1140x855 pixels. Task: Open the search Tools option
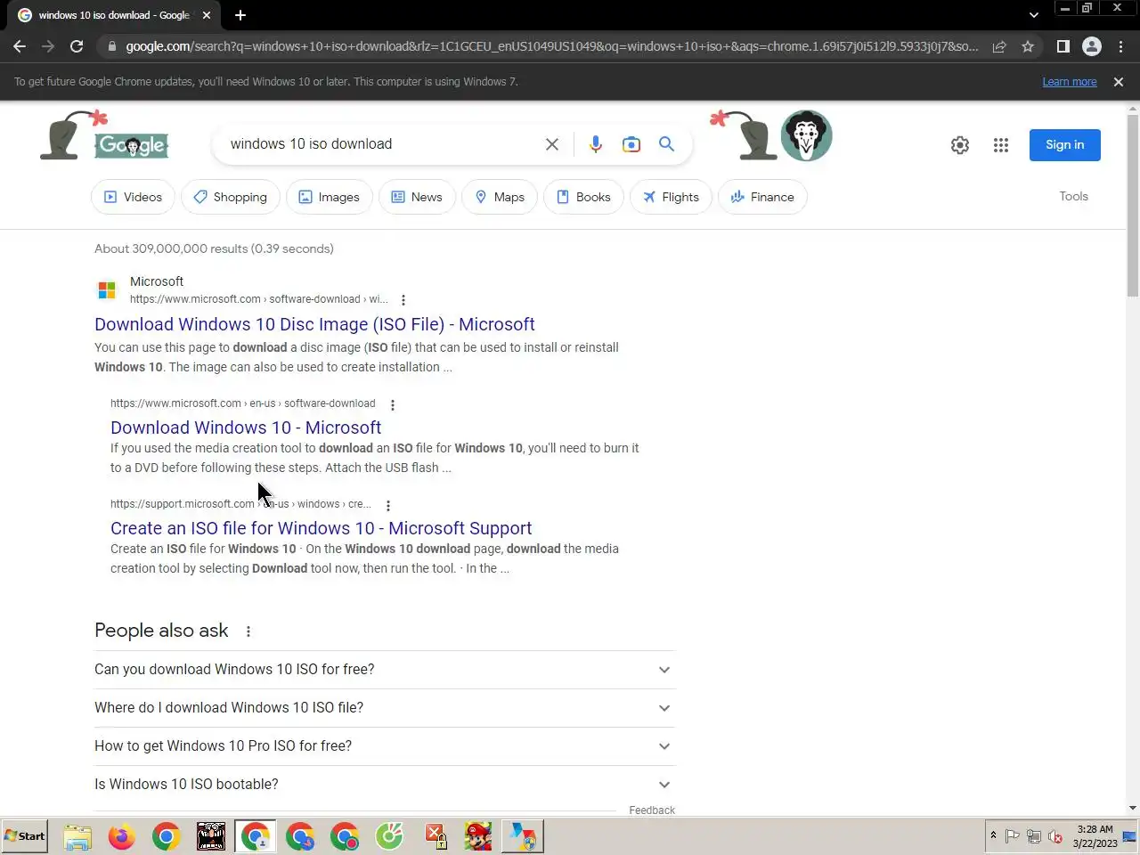click(1073, 196)
